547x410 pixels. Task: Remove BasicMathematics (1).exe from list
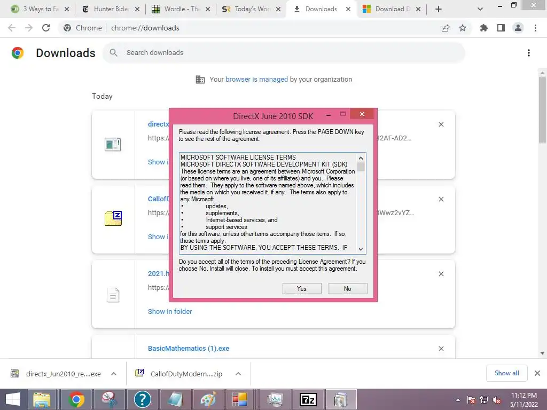[x=441, y=349]
